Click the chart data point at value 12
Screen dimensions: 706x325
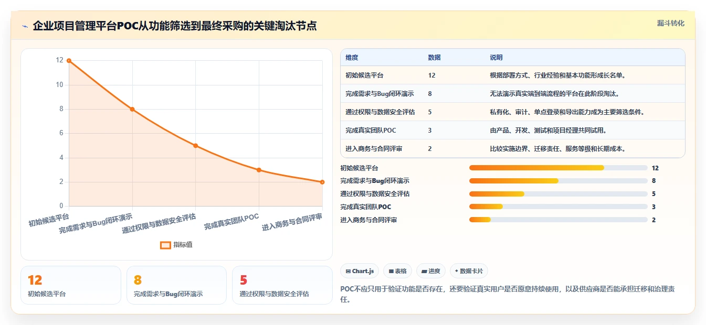69,61
